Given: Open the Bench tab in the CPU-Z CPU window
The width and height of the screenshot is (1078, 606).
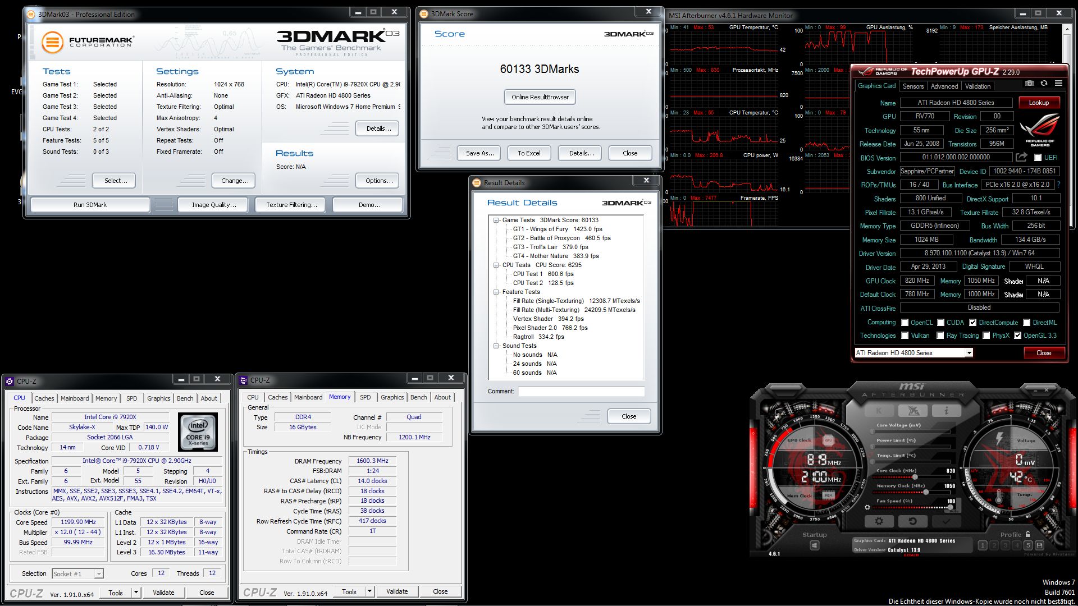Looking at the screenshot, I should 185,398.
